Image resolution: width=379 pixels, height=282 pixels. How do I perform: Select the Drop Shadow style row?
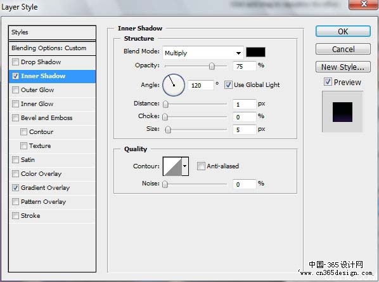(x=52, y=62)
